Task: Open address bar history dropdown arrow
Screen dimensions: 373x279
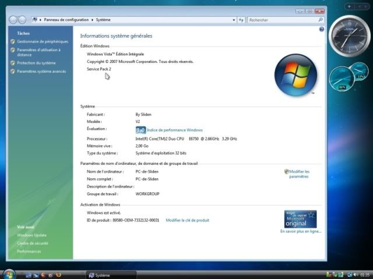Action: 234,20
